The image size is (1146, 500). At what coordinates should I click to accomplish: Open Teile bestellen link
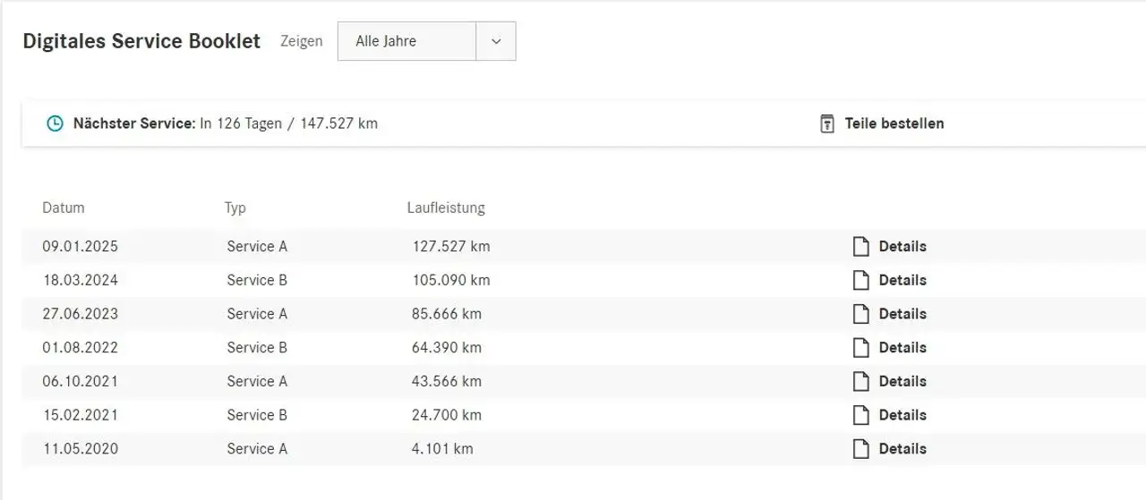[x=894, y=124]
